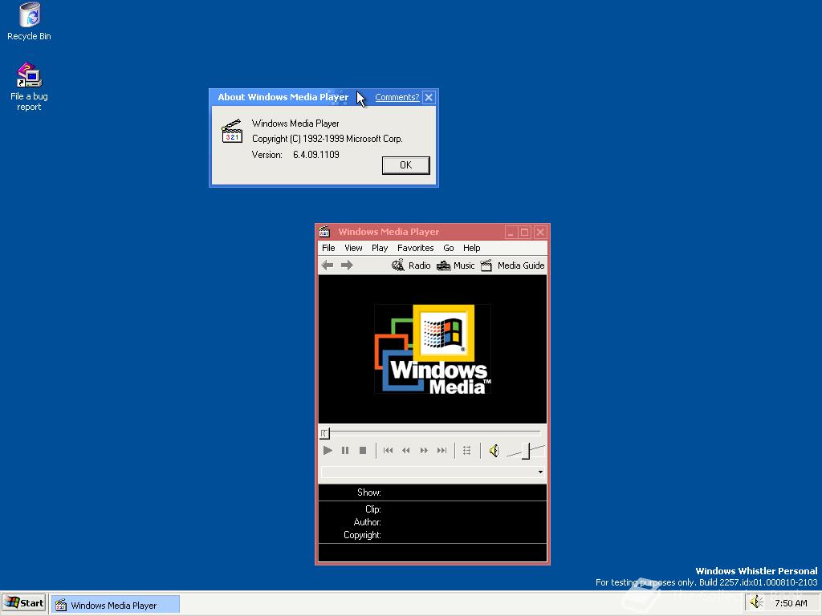Click the Show: label in info panel
The image size is (822, 616).
369,492
